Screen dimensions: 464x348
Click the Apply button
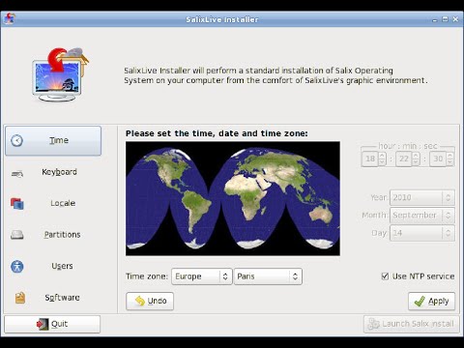pos(432,302)
